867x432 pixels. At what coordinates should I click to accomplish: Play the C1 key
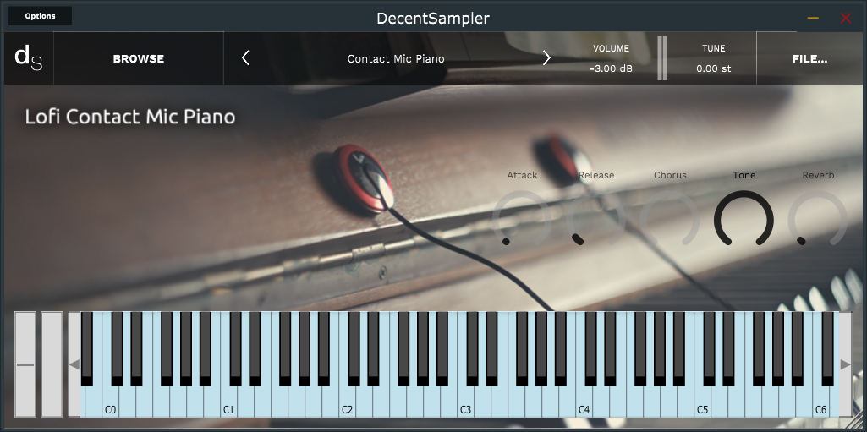tap(228, 402)
